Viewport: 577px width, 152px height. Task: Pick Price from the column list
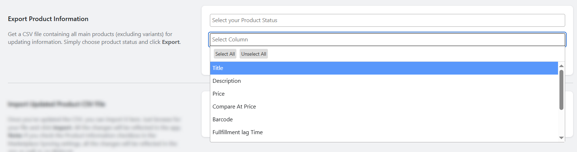click(x=384, y=94)
